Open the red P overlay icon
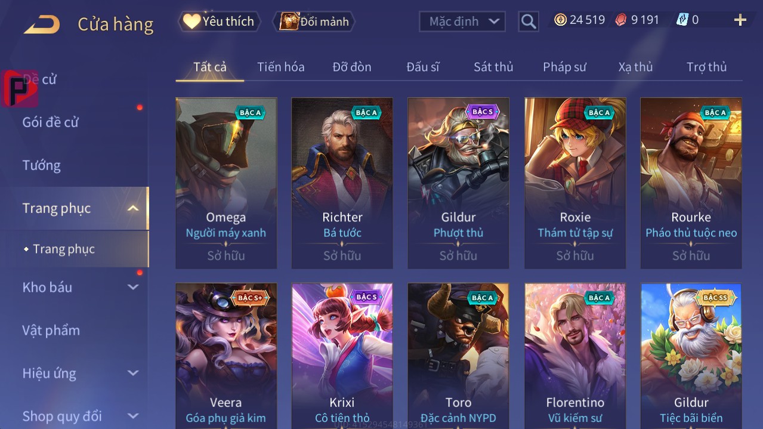 pos(20,89)
